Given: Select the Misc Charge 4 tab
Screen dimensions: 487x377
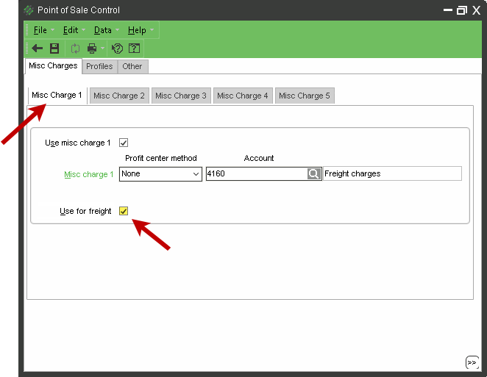Looking at the screenshot, I should coord(243,96).
